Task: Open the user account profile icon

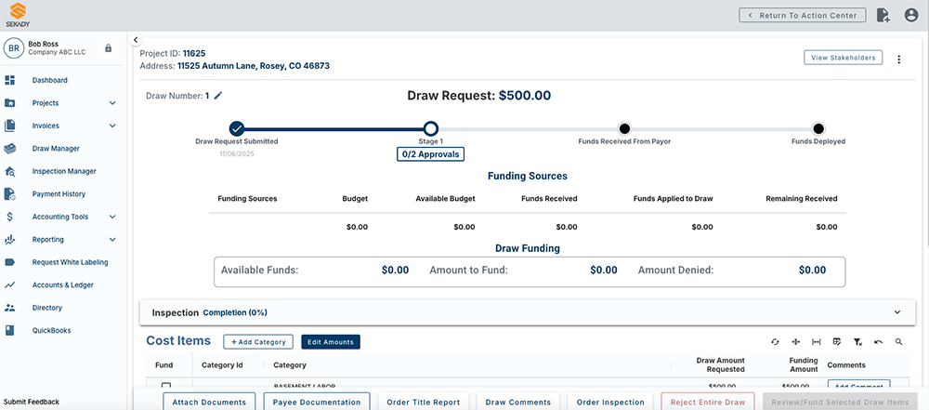Action: (910, 15)
